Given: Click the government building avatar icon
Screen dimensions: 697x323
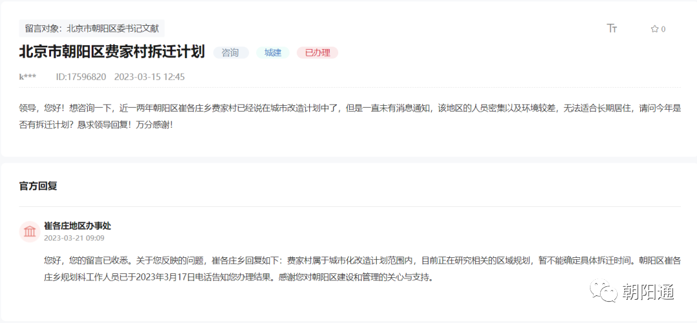Looking at the screenshot, I should [30, 231].
